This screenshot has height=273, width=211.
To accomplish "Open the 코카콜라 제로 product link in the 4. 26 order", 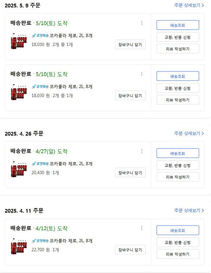I will (71, 164).
